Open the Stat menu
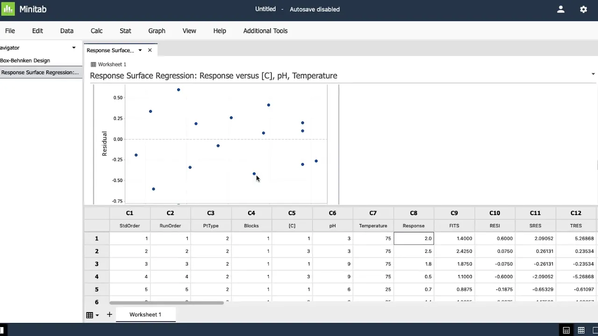Screen dimensions: 598x336 click(125, 31)
